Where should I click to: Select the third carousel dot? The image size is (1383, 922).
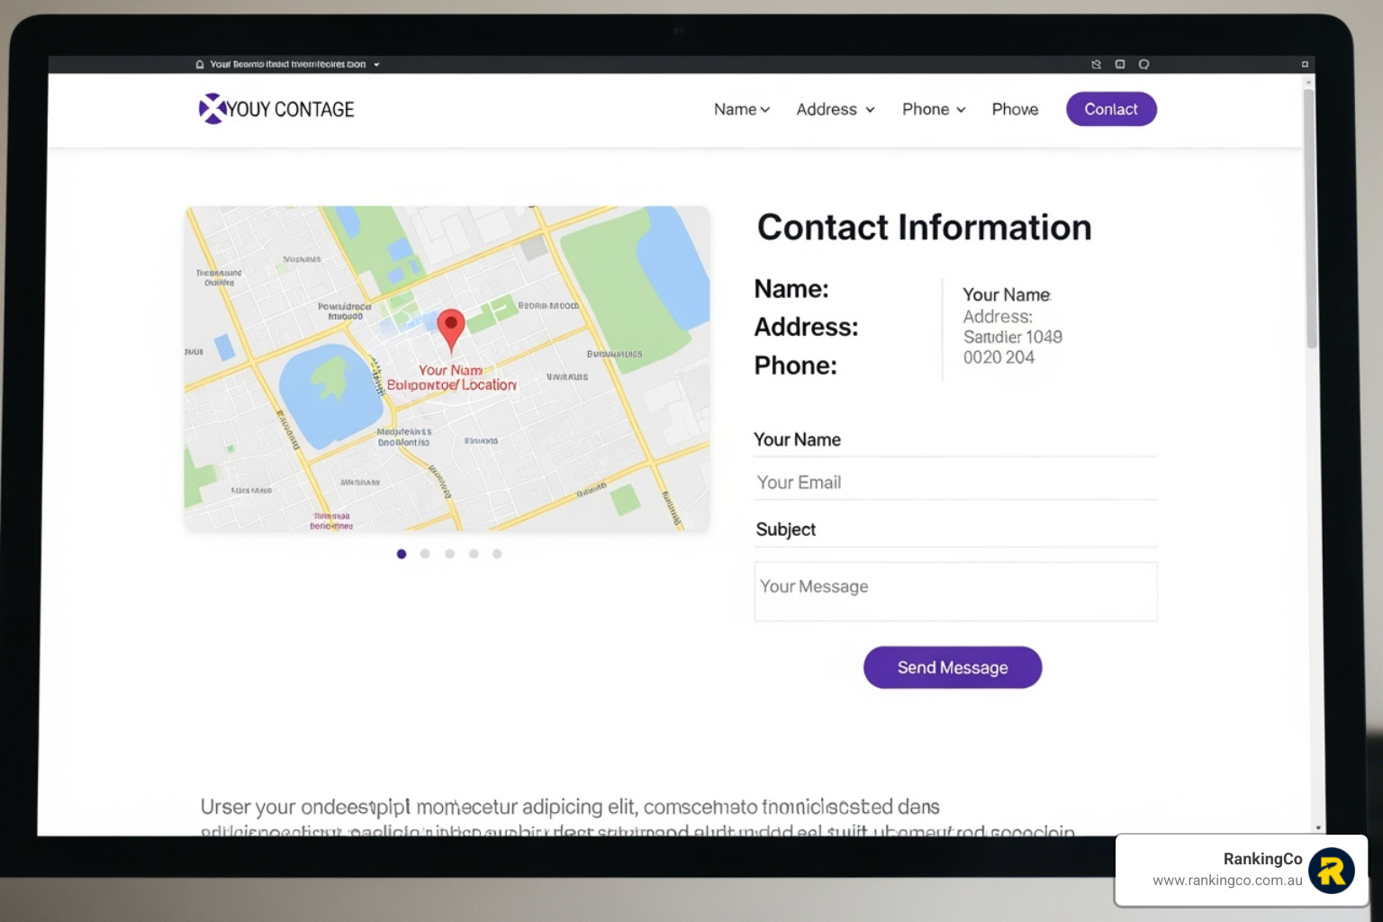click(x=449, y=554)
